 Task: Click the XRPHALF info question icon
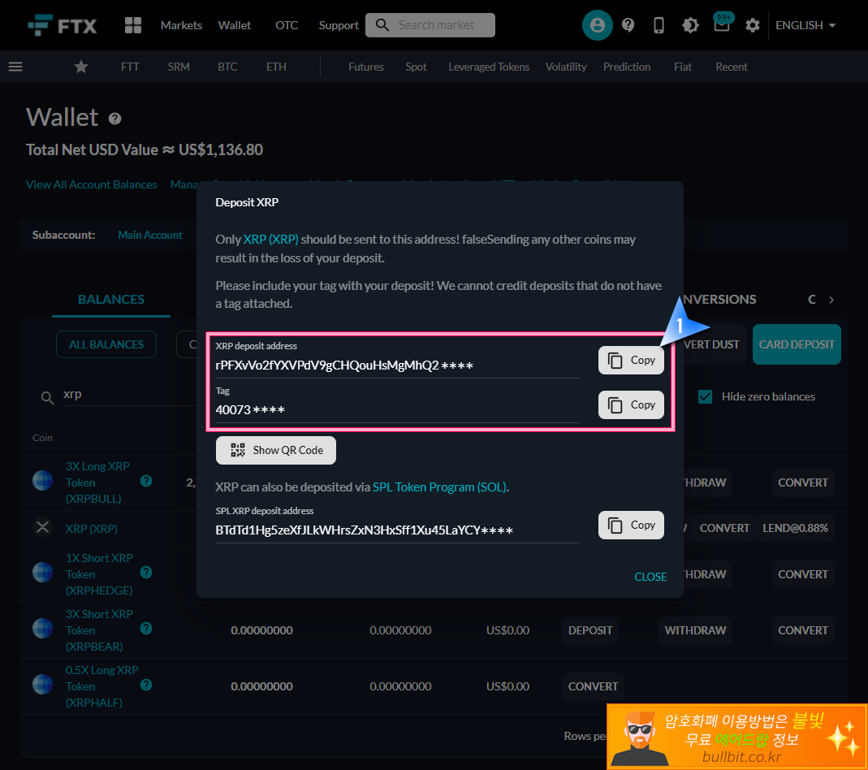[x=146, y=686]
